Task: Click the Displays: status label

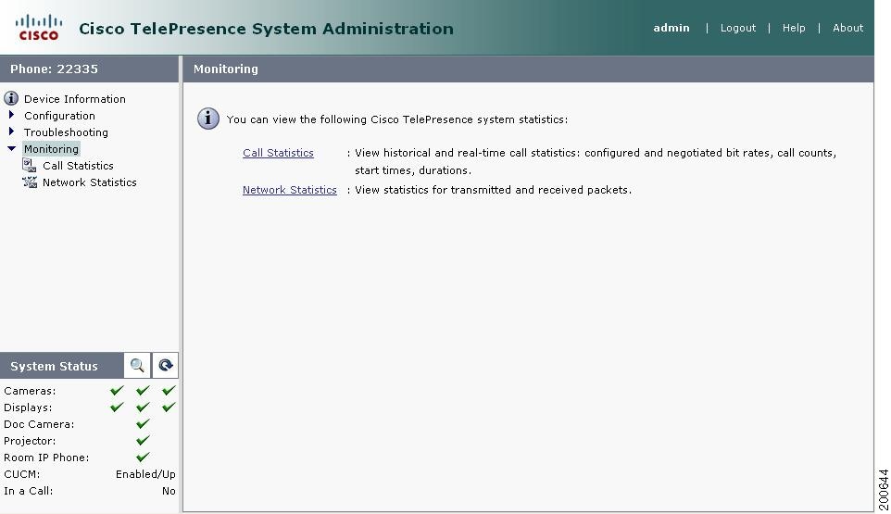Action: [x=28, y=407]
